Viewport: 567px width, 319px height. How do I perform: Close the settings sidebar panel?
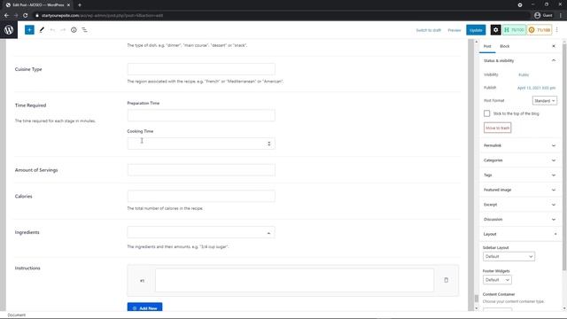(x=554, y=46)
